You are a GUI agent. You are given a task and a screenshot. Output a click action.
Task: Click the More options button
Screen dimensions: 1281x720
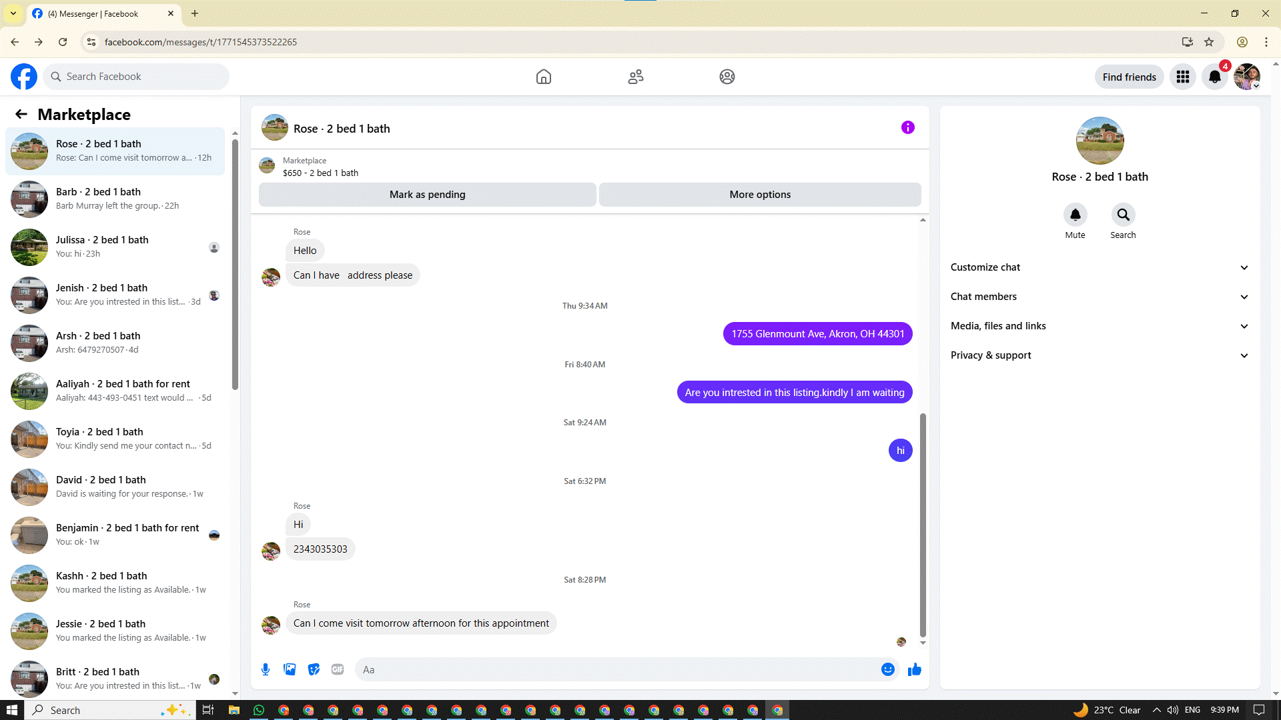pyautogui.click(x=760, y=195)
